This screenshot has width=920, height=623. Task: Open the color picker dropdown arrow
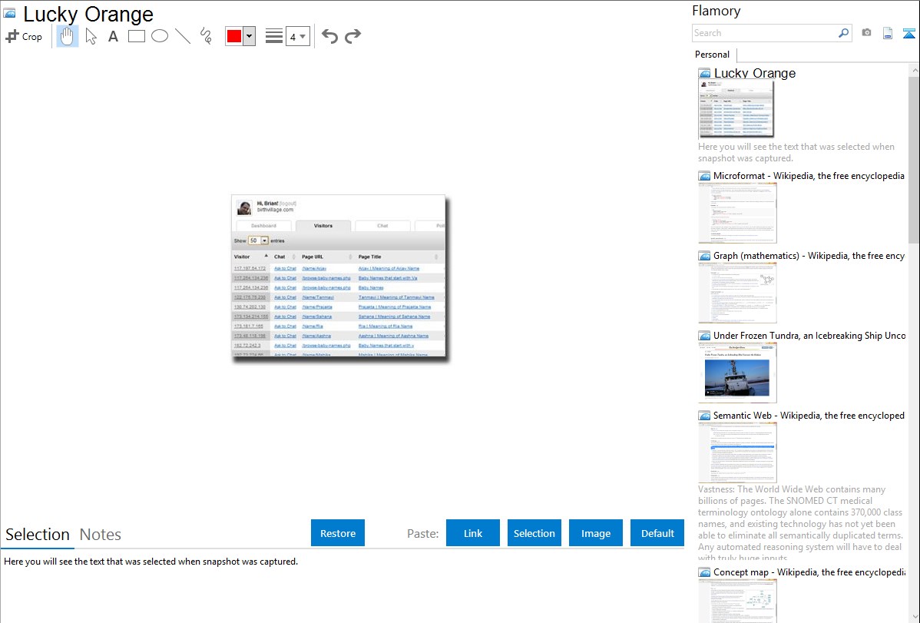(250, 36)
